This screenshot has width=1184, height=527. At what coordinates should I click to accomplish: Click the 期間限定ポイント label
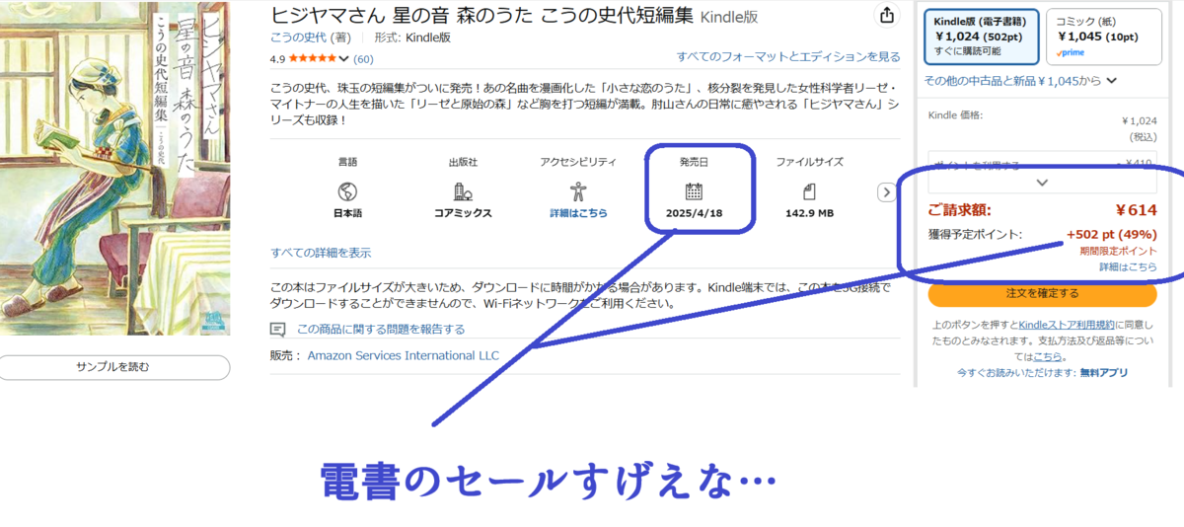1117,252
